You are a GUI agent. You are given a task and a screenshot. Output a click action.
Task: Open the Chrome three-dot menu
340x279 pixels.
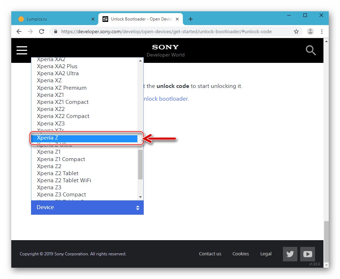[322, 31]
